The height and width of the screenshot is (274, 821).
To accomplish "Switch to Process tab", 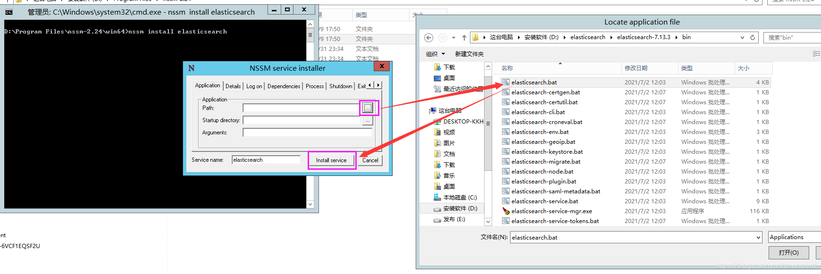I will (315, 86).
